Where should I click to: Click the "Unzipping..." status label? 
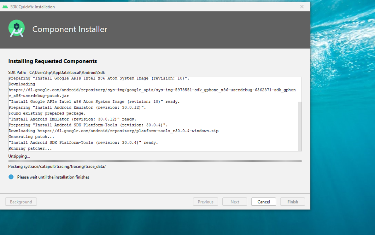tap(19, 156)
